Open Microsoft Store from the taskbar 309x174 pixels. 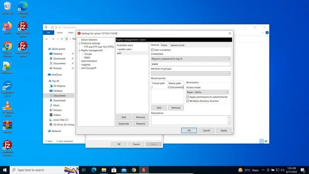click(x=114, y=170)
